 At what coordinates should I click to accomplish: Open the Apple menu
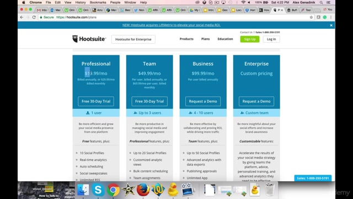point(24,2)
